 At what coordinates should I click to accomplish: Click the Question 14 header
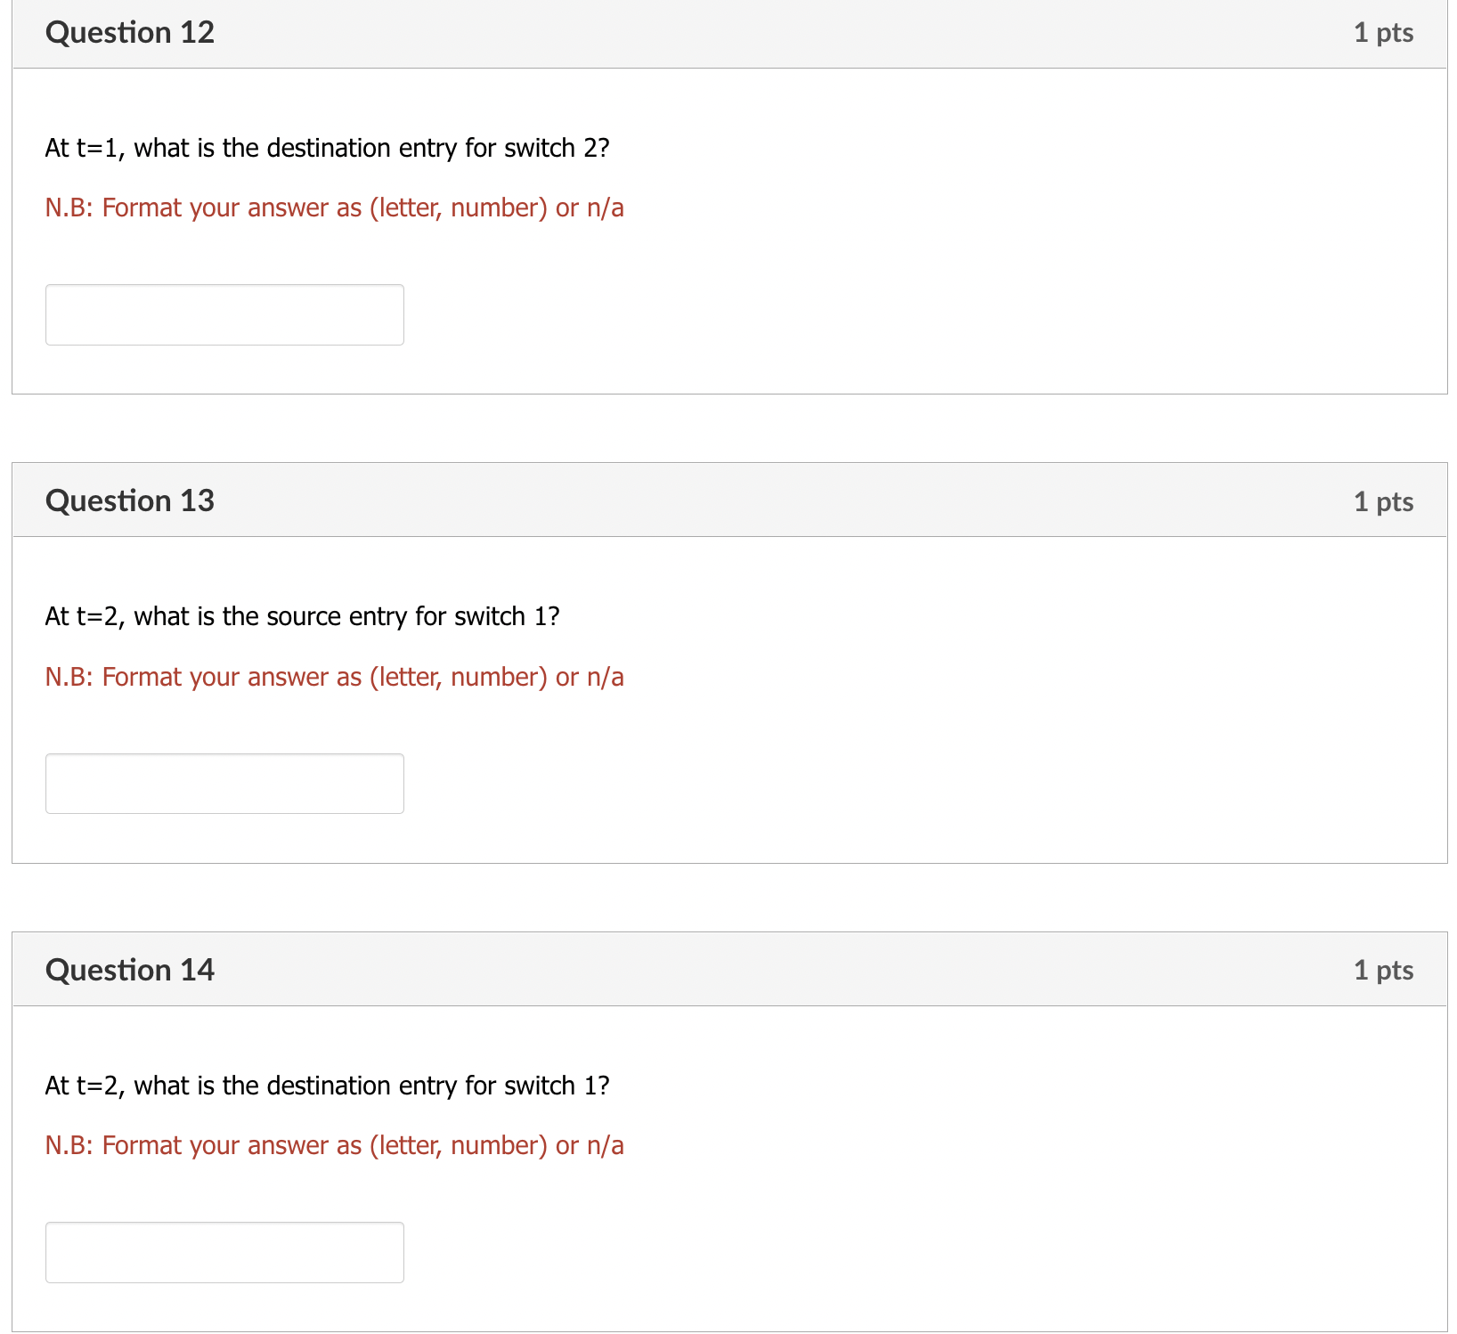(x=130, y=969)
